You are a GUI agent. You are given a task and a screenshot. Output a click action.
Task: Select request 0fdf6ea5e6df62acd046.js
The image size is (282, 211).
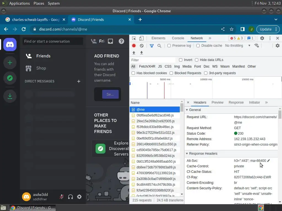tap(155, 115)
